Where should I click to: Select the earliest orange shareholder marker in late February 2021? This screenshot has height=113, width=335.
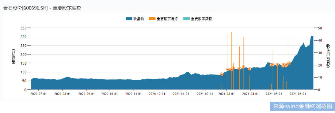(222, 74)
